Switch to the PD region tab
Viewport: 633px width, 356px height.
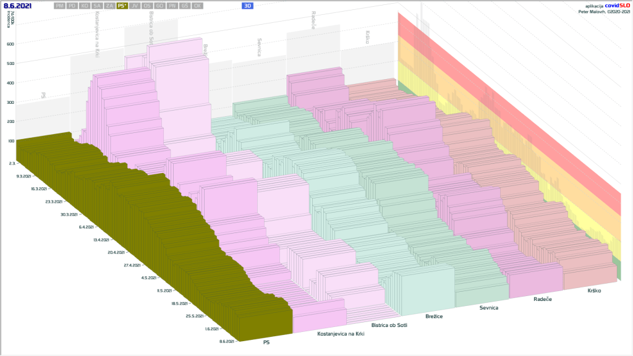click(x=72, y=6)
